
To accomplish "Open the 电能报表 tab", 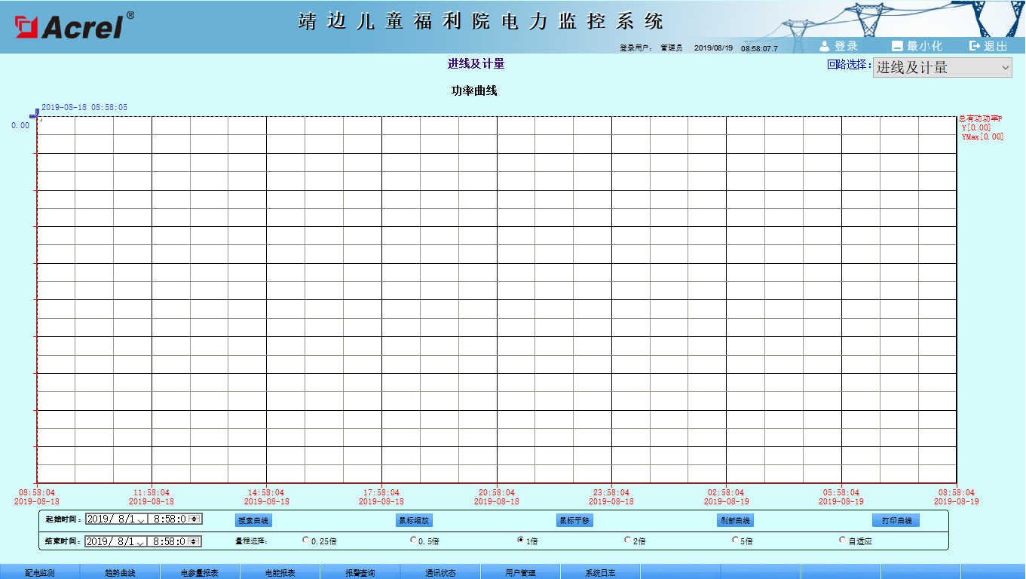I will click(x=280, y=572).
